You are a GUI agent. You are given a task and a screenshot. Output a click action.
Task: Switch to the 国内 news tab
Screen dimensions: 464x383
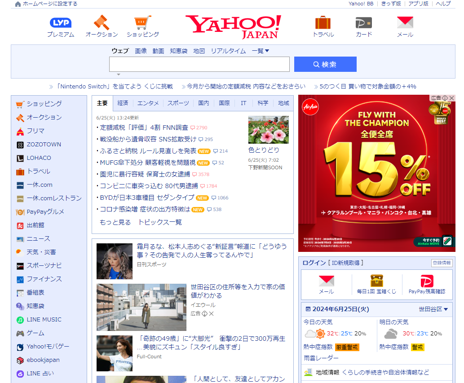(x=203, y=103)
